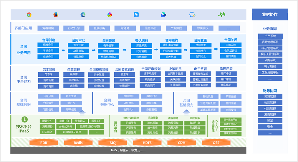Click the 资产系统 button under 业务协同
Viewport: 298px width, 162px height.
click(x=270, y=36)
